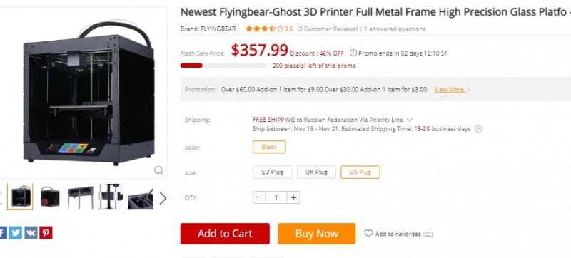Pin product with Pinterest icon
The height and width of the screenshot is (258, 571).
(46, 233)
